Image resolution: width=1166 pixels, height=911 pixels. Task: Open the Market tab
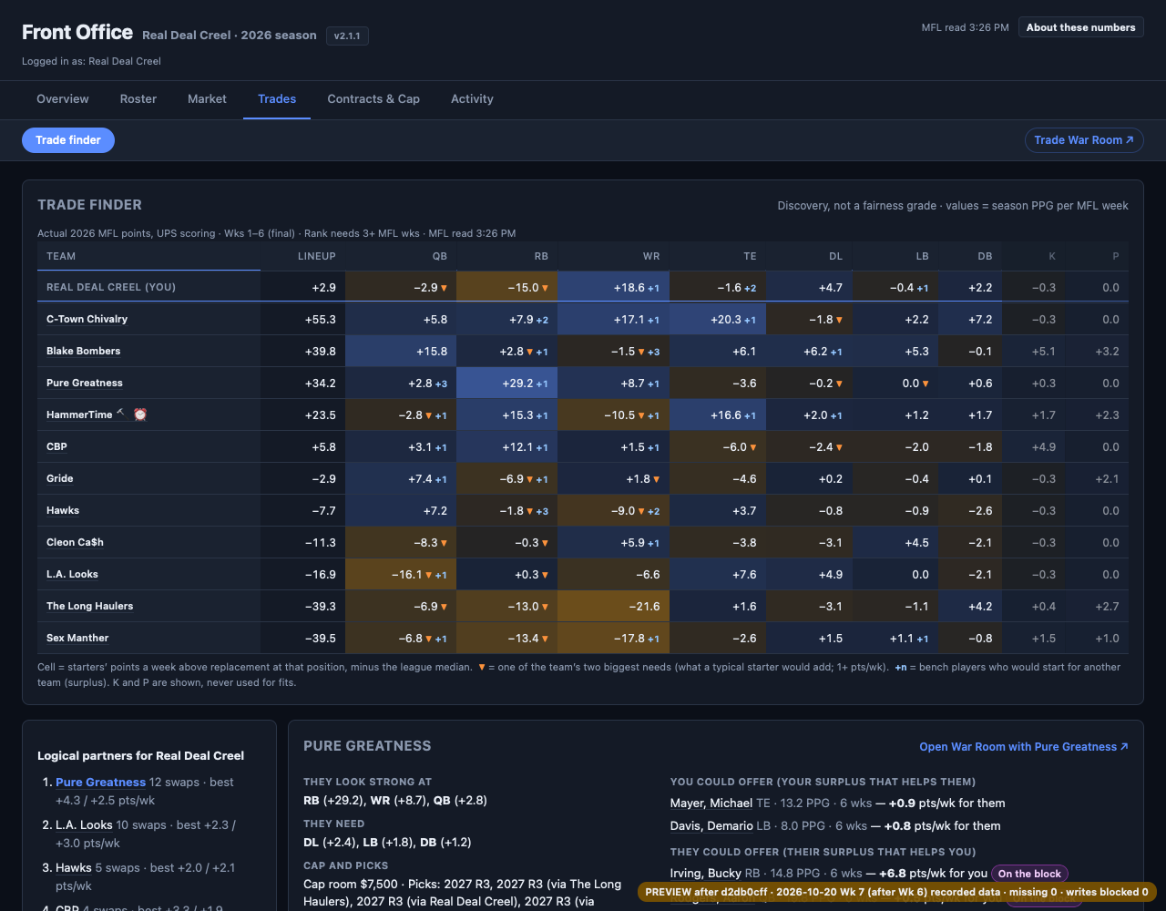[207, 98]
